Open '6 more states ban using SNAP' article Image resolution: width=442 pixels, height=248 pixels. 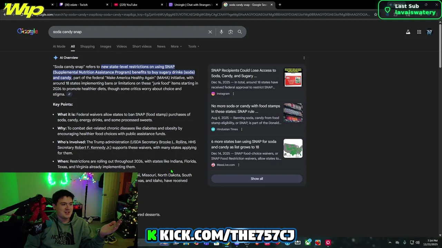coord(244,144)
